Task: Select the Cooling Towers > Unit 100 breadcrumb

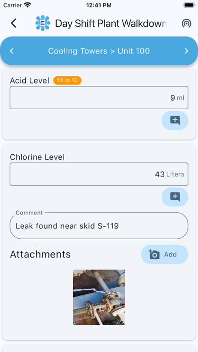Action: 99,51
